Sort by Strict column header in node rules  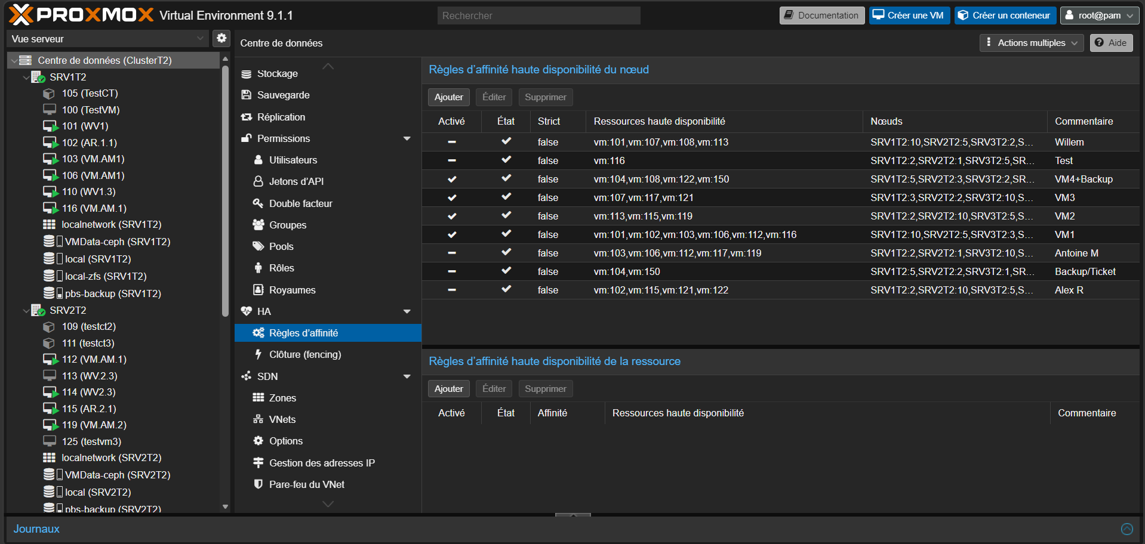558,122
